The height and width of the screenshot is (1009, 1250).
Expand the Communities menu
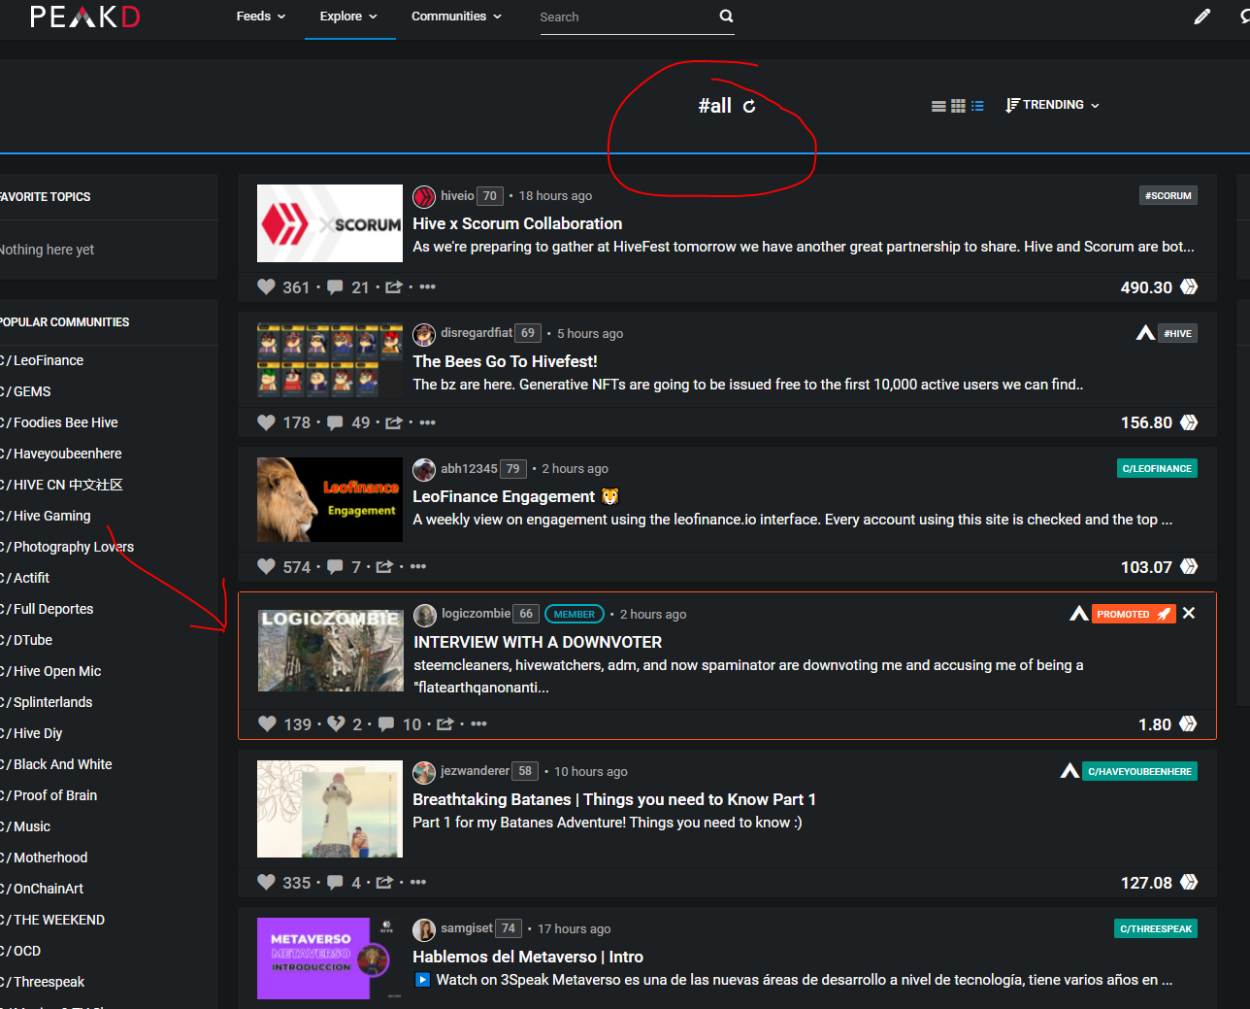click(x=456, y=17)
